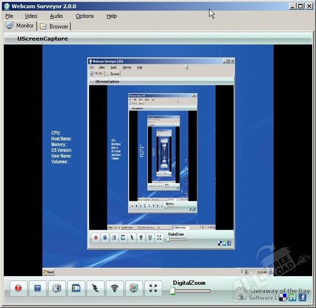
Task: Click the DigitalZoom slider handle
Action: 173,291
